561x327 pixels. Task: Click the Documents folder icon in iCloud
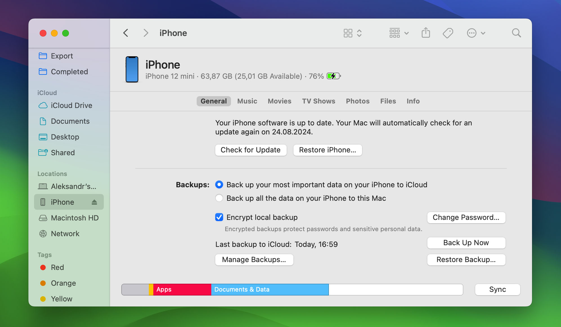(x=43, y=121)
